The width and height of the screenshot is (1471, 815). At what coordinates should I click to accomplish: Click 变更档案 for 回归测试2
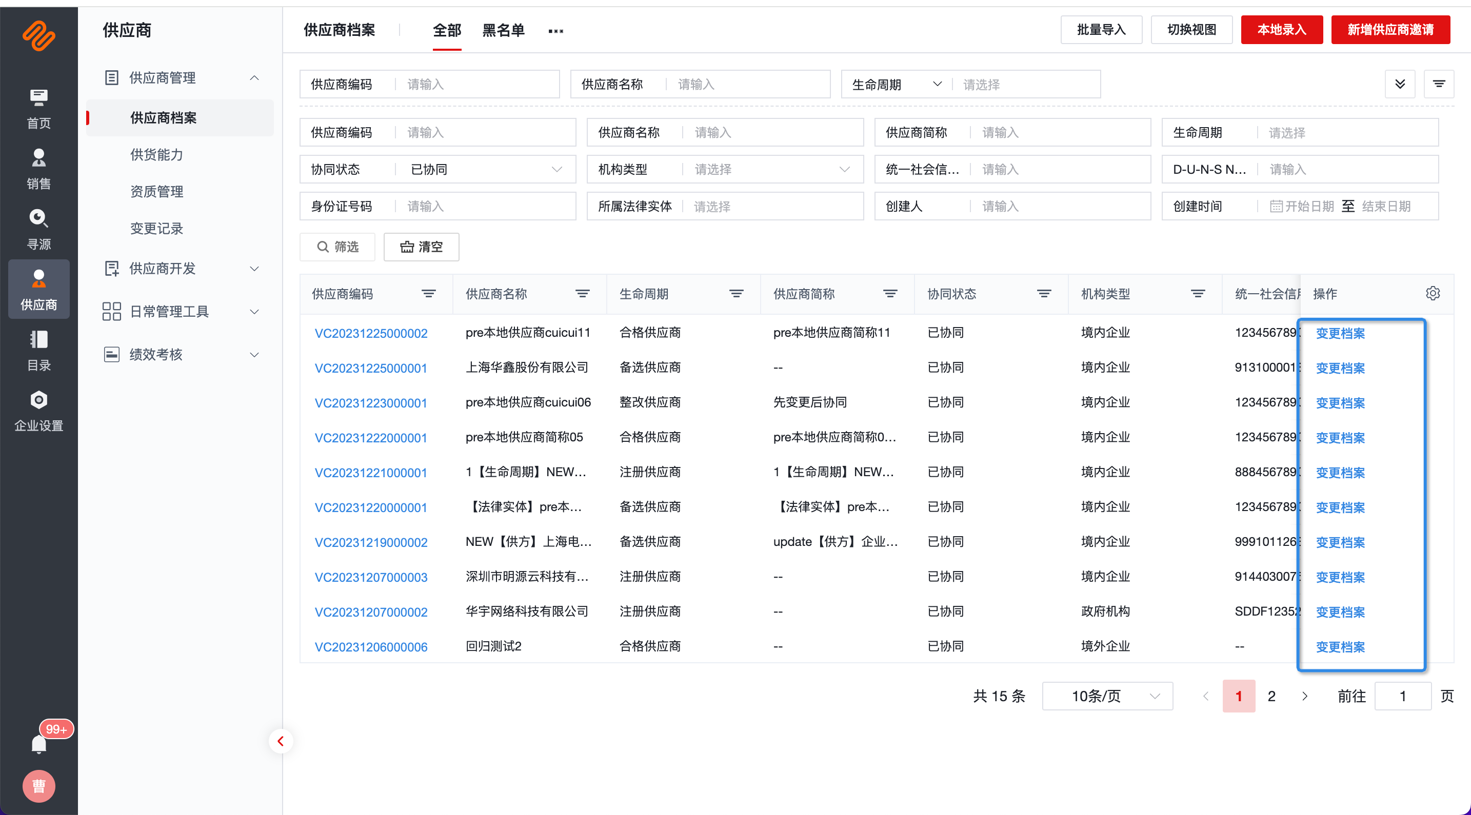(x=1340, y=647)
